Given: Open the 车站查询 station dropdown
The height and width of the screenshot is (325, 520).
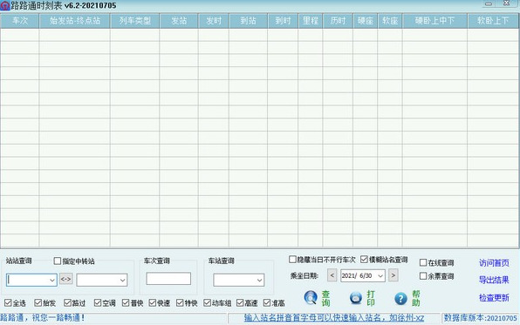Looking at the screenshot, I should (259, 281).
